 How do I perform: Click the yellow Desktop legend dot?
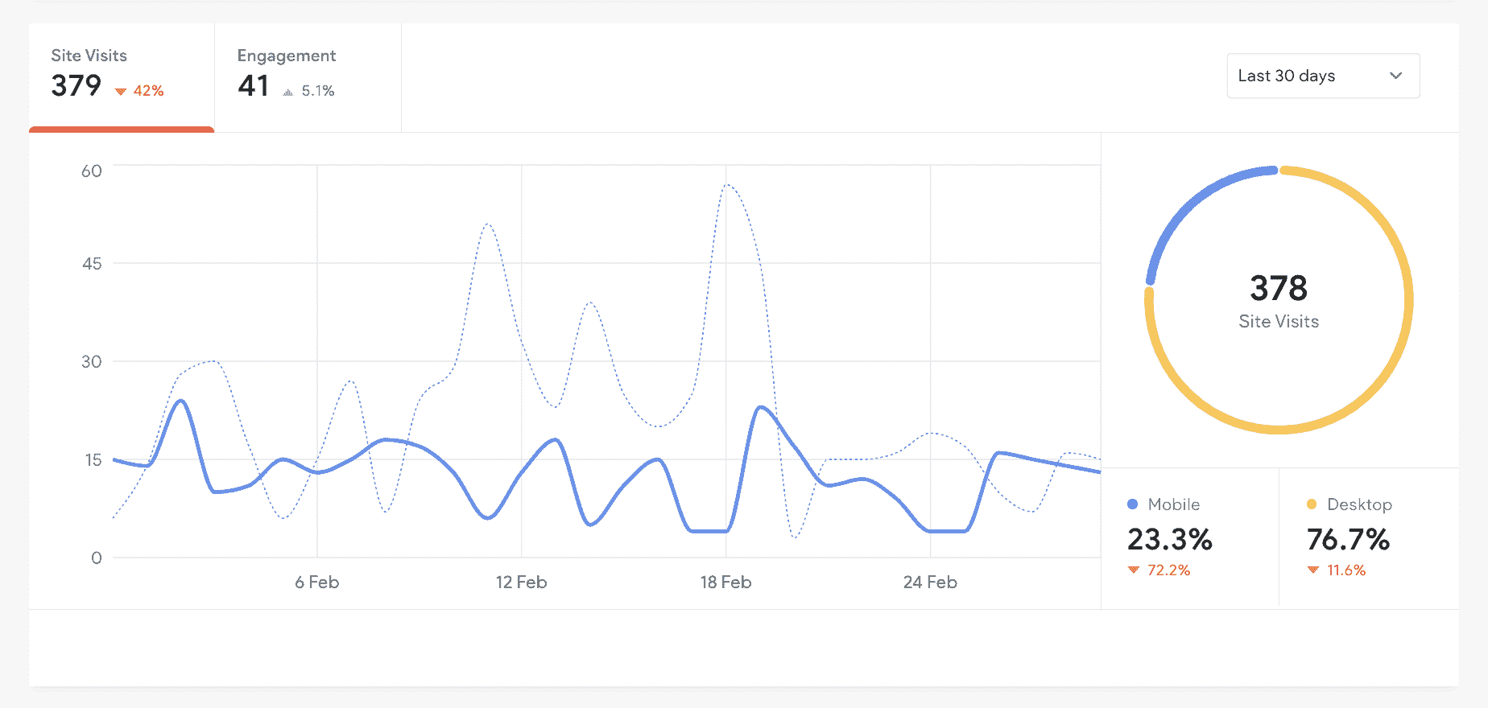pyautogui.click(x=1312, y=504)
